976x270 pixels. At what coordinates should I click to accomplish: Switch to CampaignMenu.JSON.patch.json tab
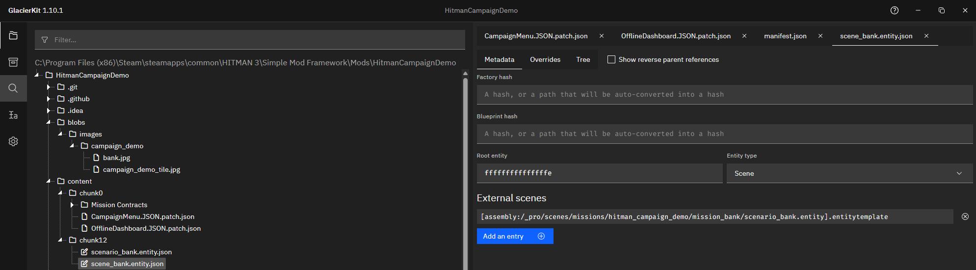tap(536, 36)
